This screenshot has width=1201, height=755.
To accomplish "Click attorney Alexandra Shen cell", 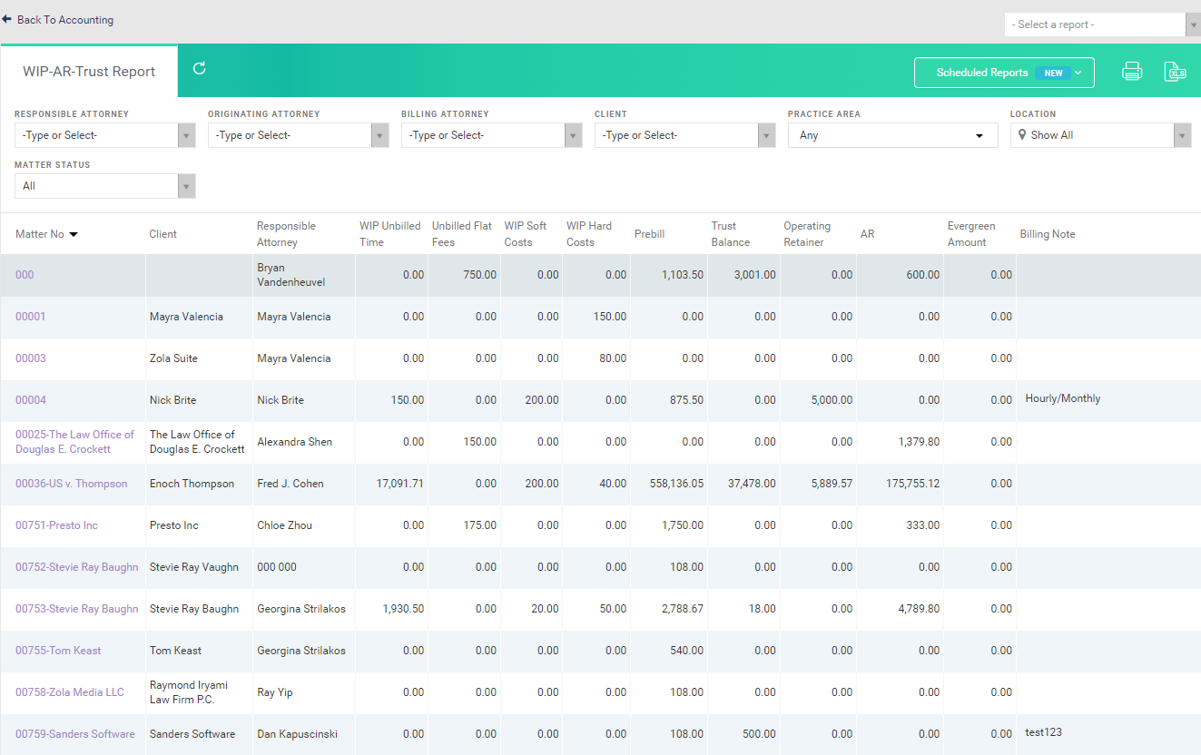I will pos(294,442).
